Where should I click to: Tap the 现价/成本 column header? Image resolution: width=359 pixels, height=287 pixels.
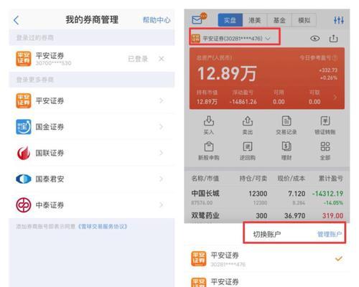click(x=291, y=179)
